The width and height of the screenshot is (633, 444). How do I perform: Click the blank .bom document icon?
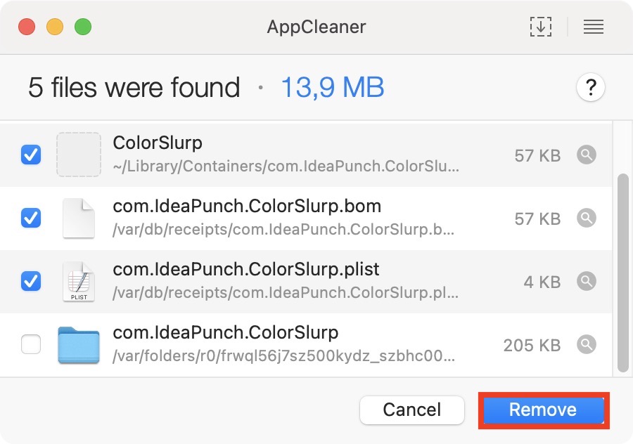click(x=78, y=218)
